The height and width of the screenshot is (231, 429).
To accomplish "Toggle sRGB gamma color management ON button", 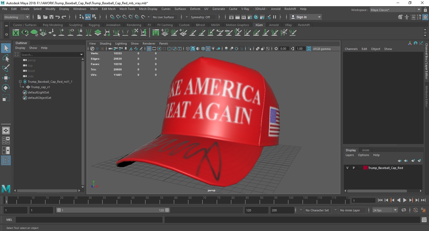I will [x=309, y=49].
